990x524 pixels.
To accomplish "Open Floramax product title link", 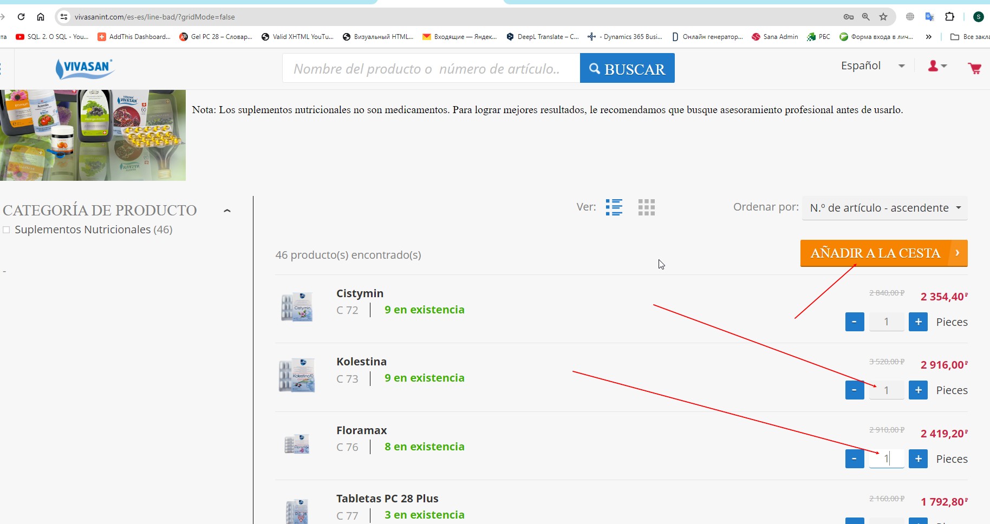I will click(x=361, y=430).
